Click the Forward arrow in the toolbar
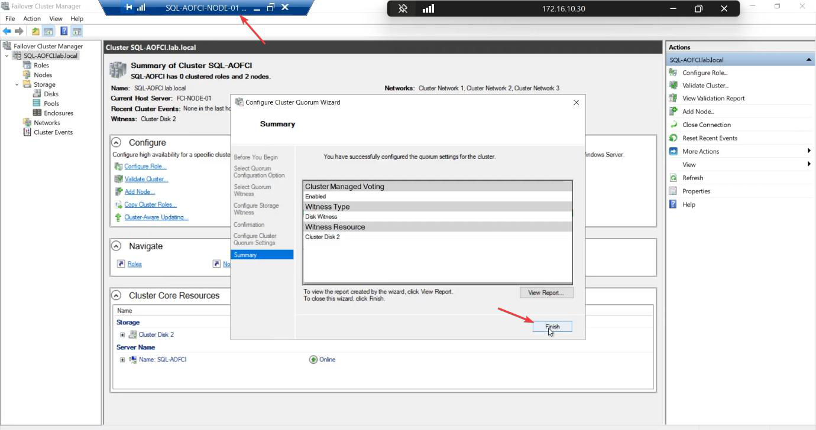 [x=19, y=31]
